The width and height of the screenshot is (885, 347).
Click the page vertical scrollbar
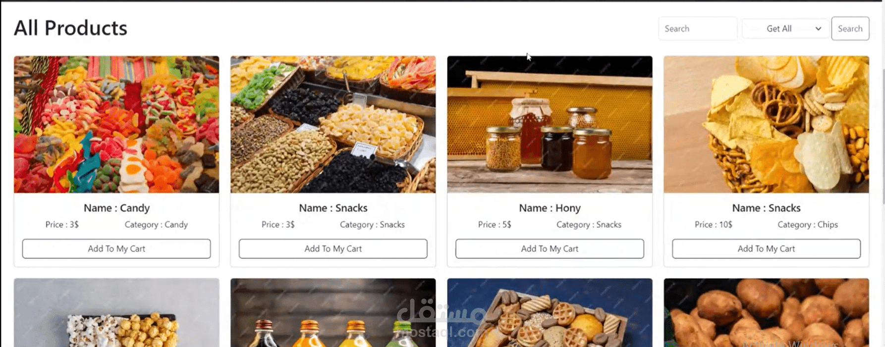coord(883,136)
